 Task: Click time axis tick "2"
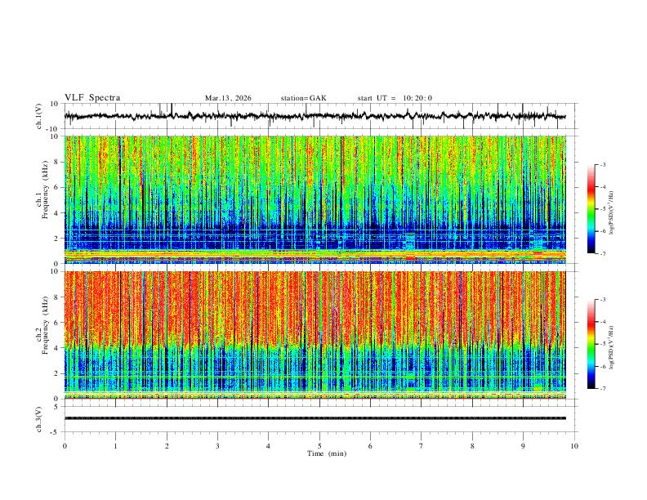(x=167, y=446)
